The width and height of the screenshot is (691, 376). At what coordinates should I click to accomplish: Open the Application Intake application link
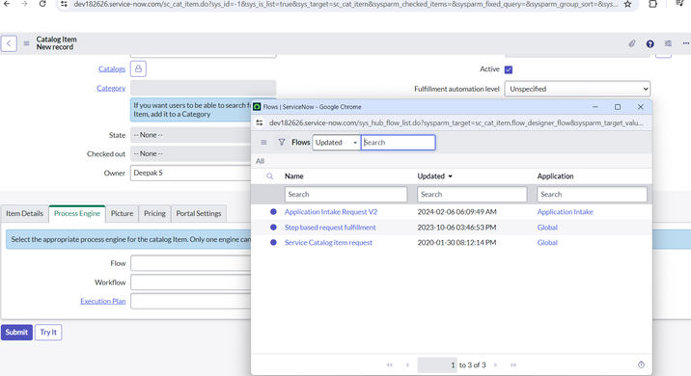click(565, 212)
